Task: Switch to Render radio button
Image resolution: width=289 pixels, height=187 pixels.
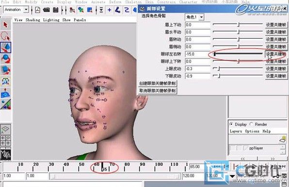Action: tap(251, 124)
